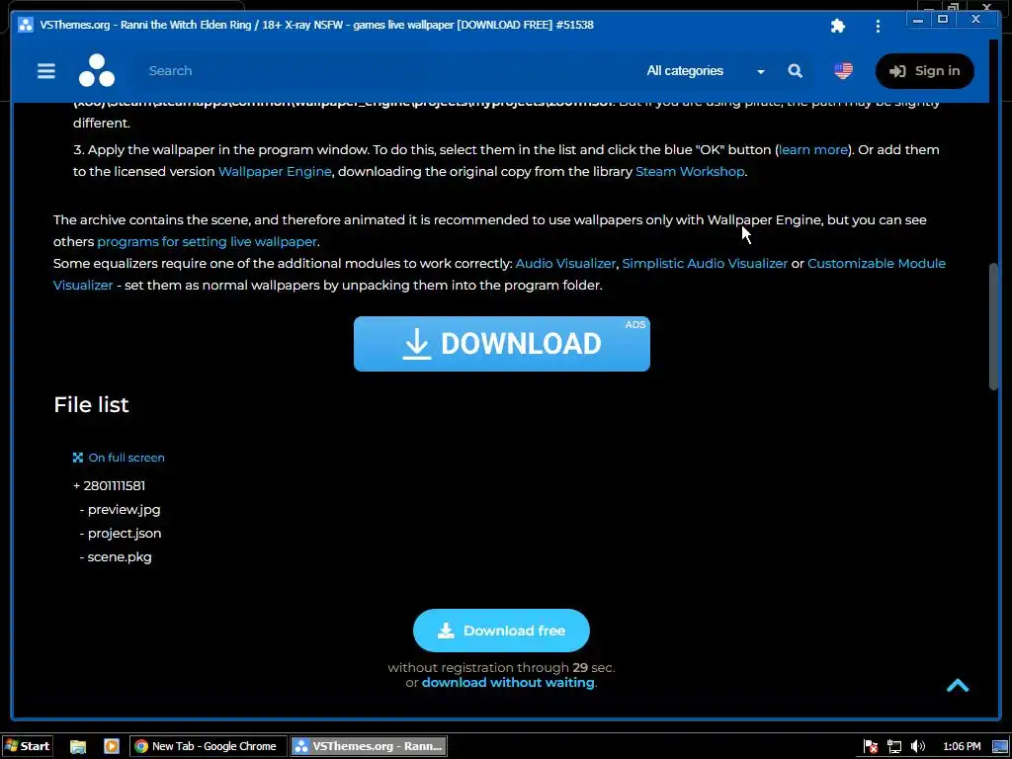
Task: Select the VSThemes.org taskbar window button
Action: [x=369, y=747]
